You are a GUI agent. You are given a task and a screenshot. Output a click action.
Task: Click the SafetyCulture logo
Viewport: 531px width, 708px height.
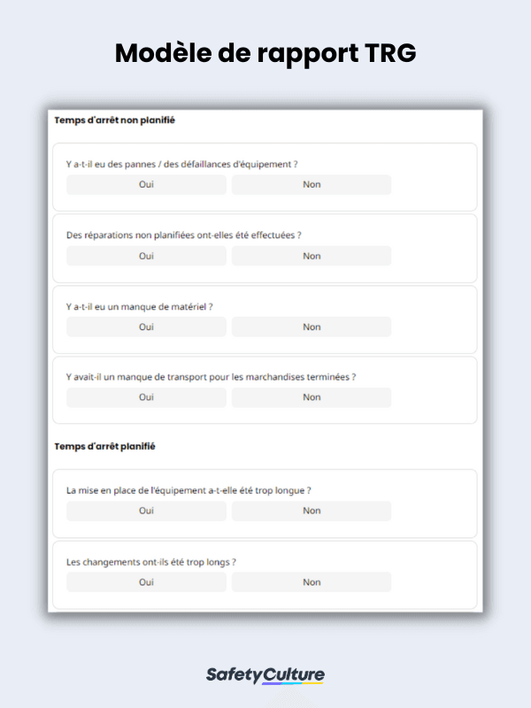[265, 675]
